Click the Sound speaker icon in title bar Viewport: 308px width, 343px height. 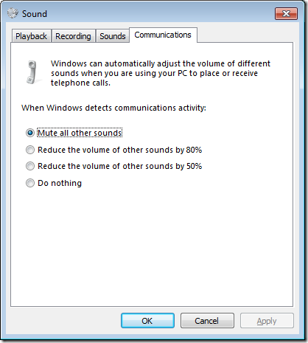tap(13, 13)
